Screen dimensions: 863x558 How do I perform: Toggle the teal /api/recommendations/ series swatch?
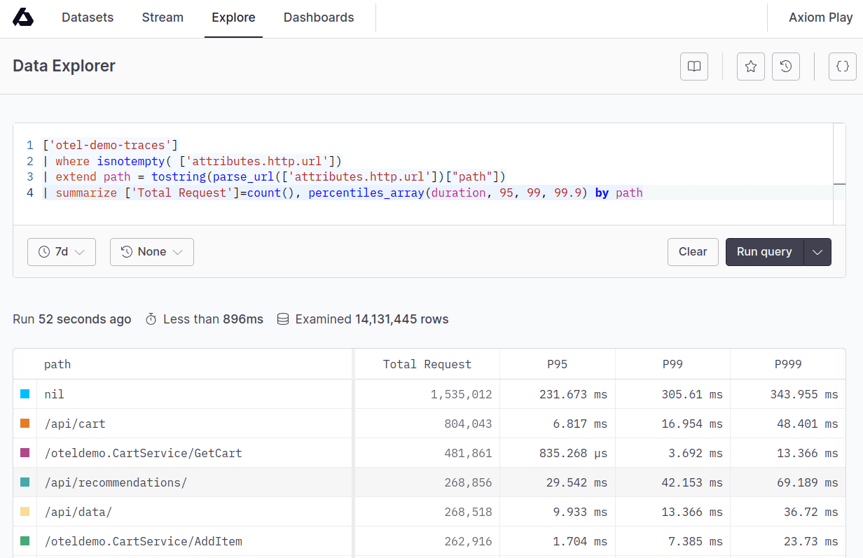pos(25,482)
